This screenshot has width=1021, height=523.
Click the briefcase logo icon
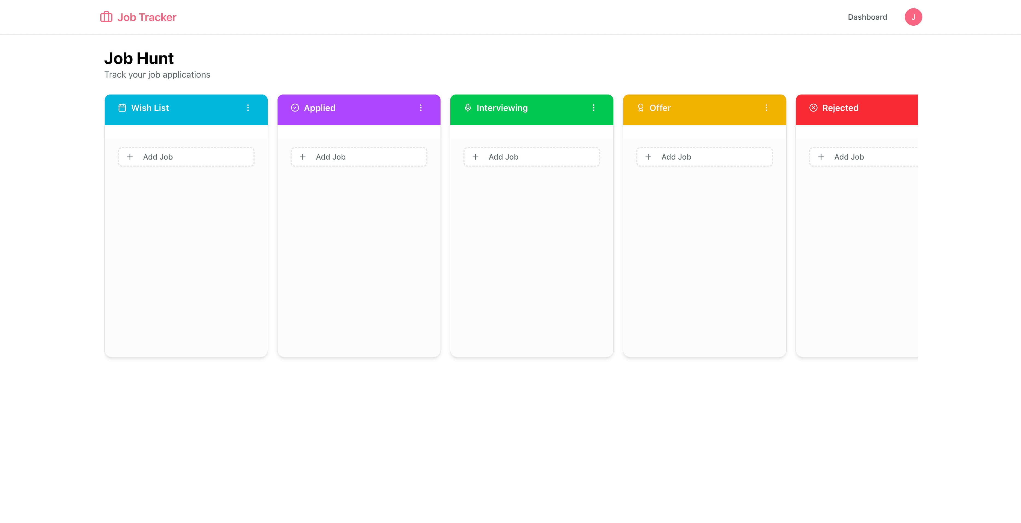click(106, 17)
